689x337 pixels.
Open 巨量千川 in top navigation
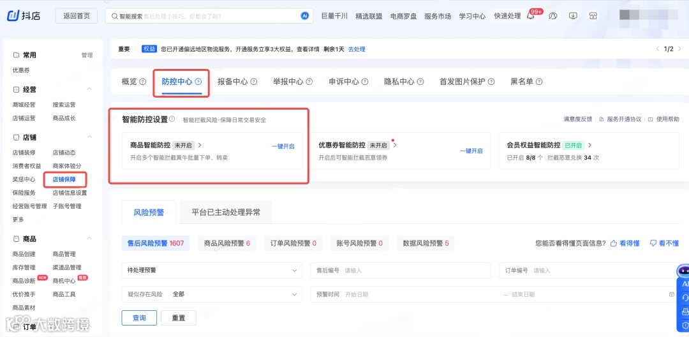click(334, 16)
